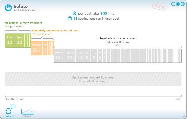Screen dimensions: 187x119
Task: Select the gray Systar 15-second block
Action: point(70,56)
